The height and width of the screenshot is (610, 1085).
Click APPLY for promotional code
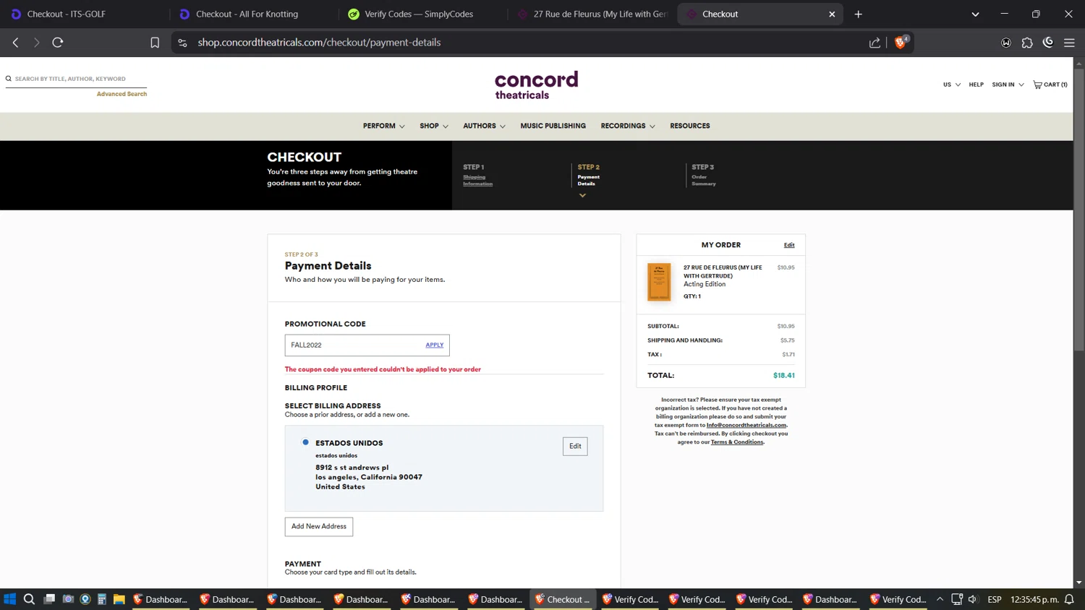434,345
